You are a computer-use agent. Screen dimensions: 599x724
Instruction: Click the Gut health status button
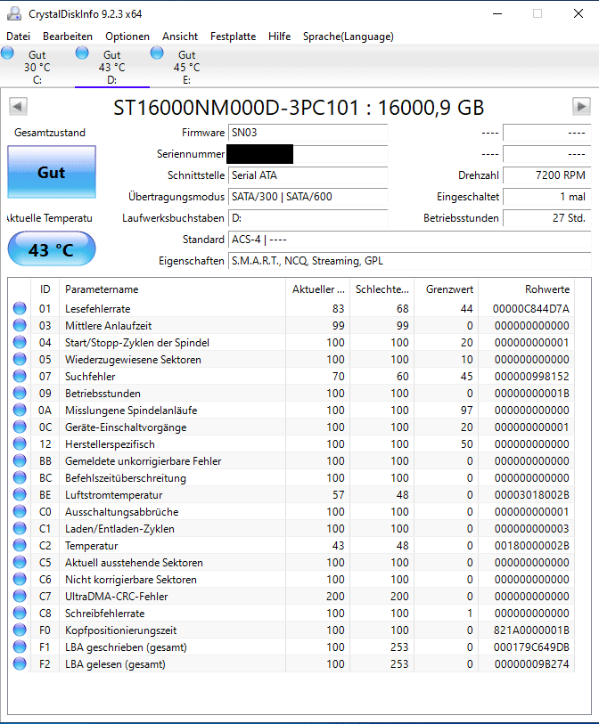coord(52,172)
